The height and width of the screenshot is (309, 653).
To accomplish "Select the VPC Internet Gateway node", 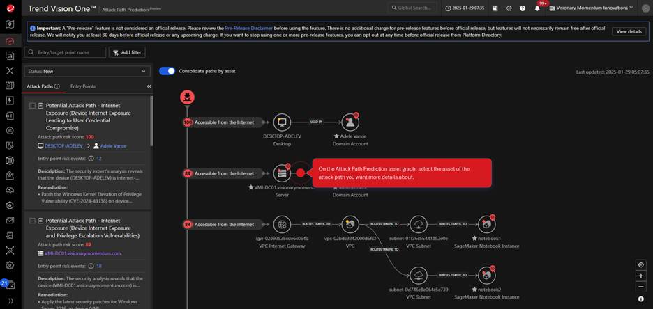I will point(282,225).
